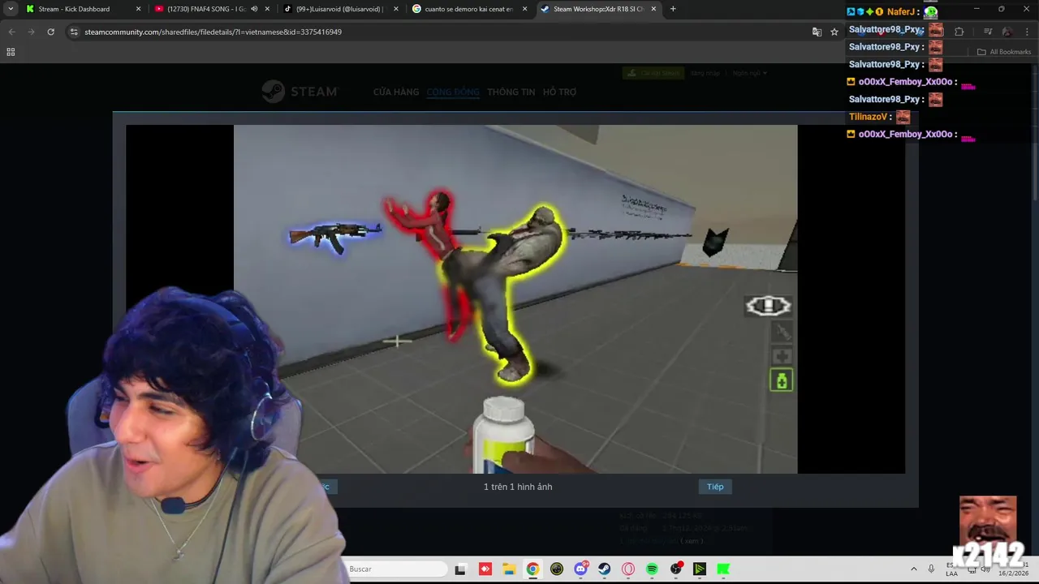Viewport: 1039px width, 584px height.
Task: Open the THÔNG TIN menu
Action: 511,92
